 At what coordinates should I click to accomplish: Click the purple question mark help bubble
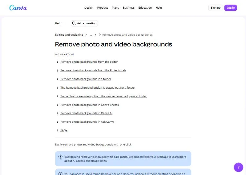[238, 167]
